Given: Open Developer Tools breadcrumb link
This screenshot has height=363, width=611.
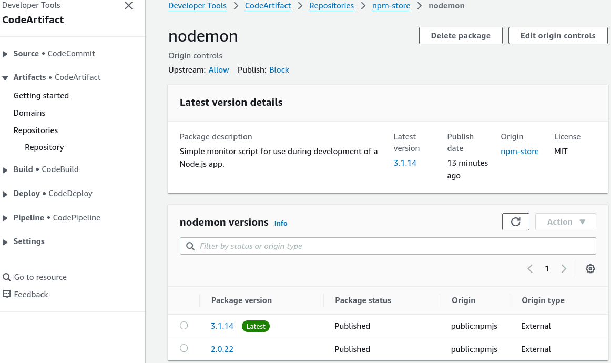Looking at the screenshot, I should (x=197, y=6).
